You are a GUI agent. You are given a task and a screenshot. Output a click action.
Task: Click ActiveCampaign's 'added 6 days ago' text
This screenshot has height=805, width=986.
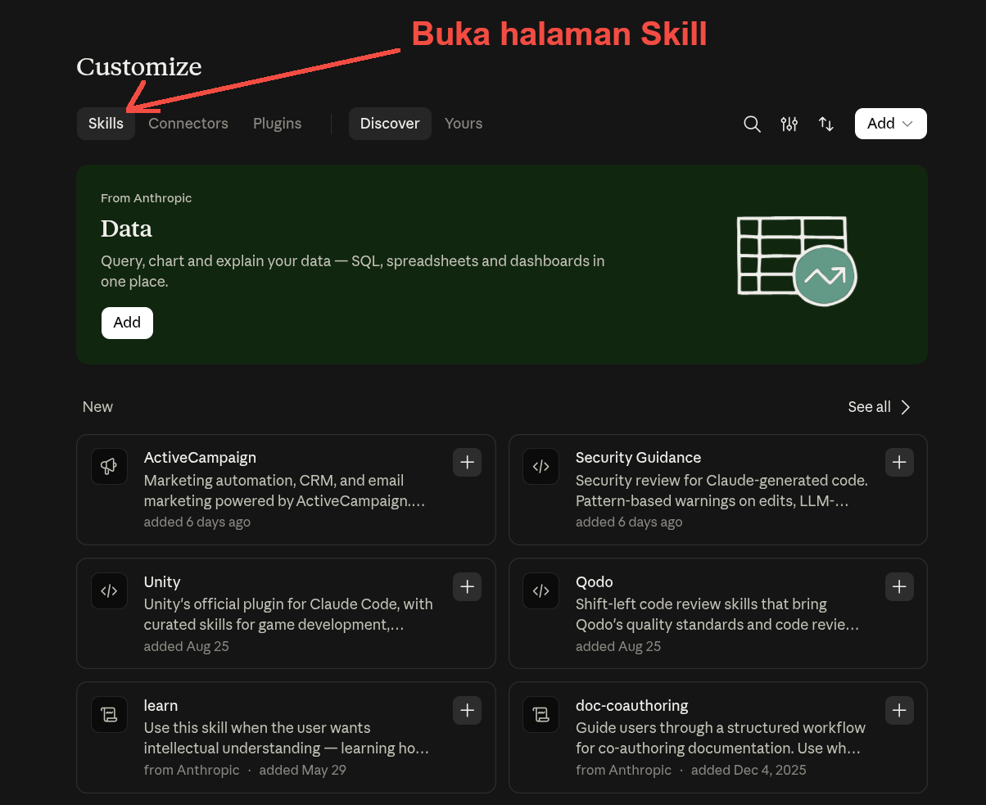click(197, 522)
